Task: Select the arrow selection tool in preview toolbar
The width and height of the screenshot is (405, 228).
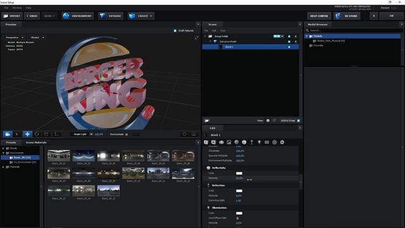Action: [17, 134]
